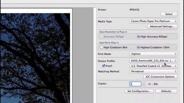The image size is (184, 103).
Task: Click the Print Mode label
Action: coord(105,54)
